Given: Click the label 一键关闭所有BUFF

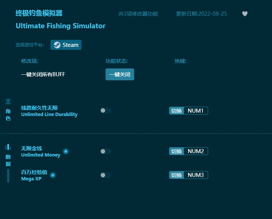Looking at the screenshot, I should click(x=43, y=74).
